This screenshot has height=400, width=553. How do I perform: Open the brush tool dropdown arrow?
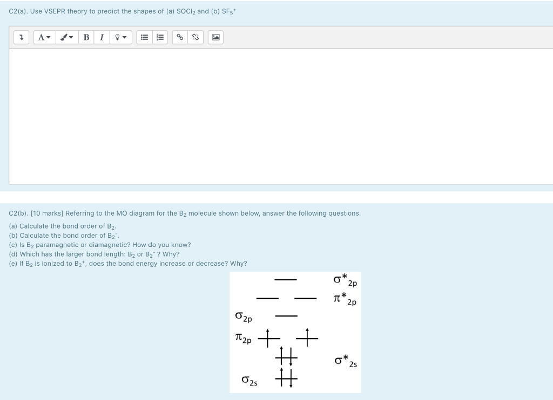pos(71,37)
